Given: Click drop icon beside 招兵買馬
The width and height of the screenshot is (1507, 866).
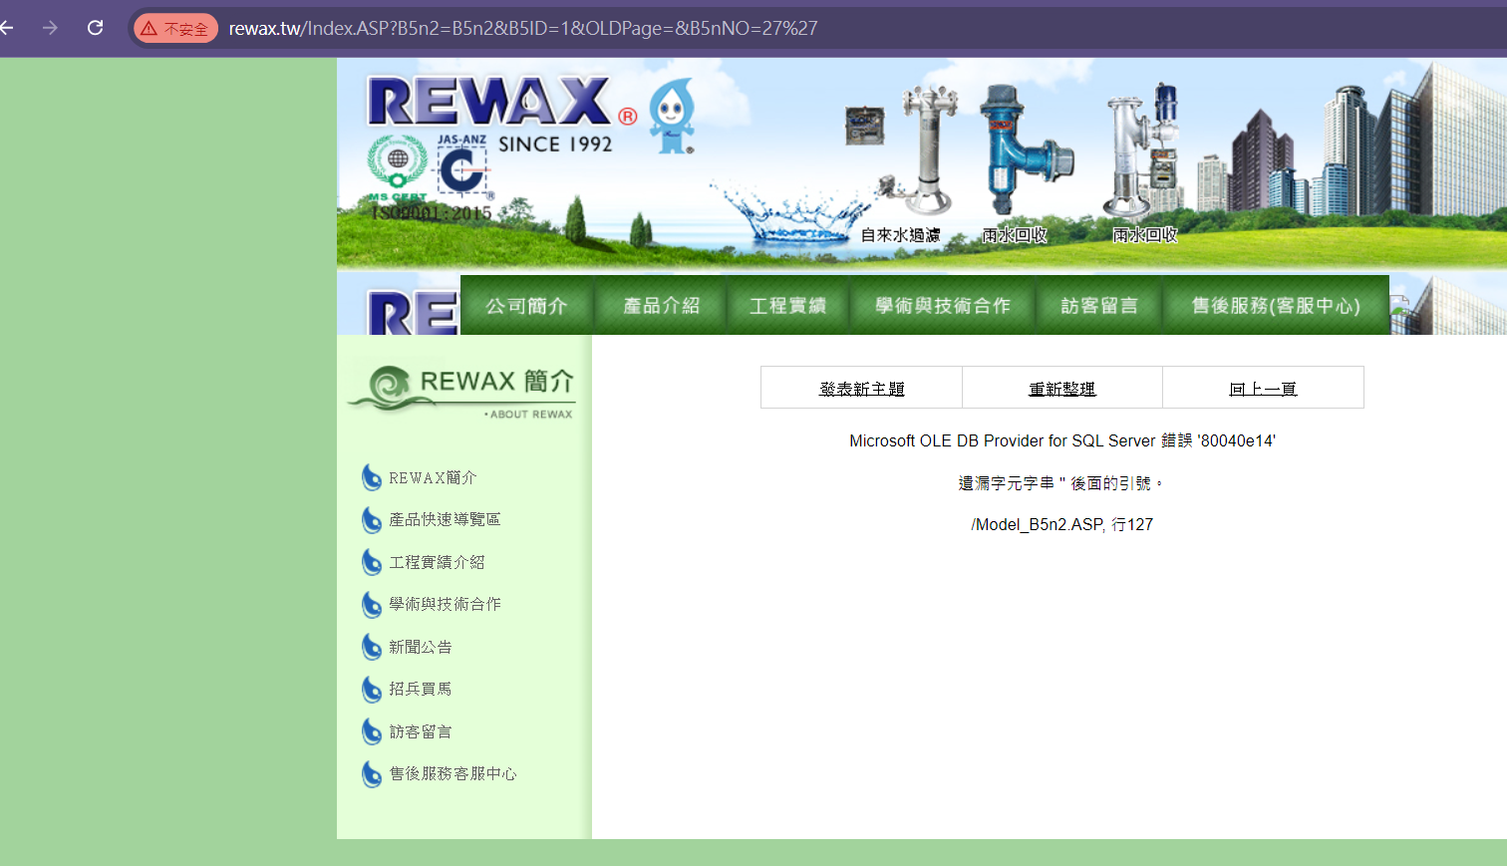Looking at the screenshot, I should 372,690.
